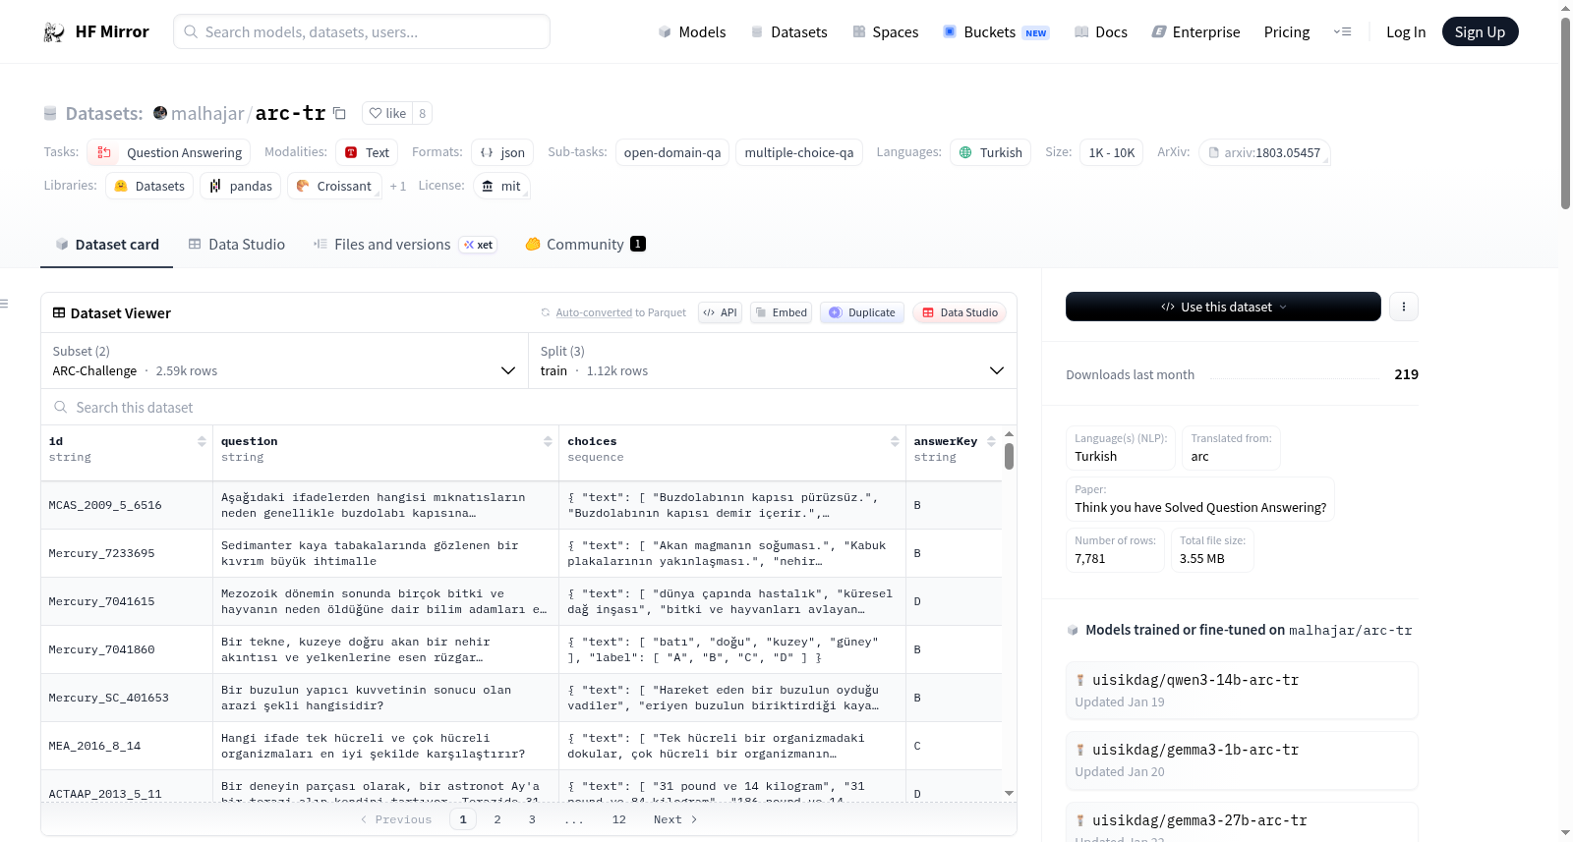Copy dataset name with the copy icon
1573x842 pixels.
pos(339,113)
